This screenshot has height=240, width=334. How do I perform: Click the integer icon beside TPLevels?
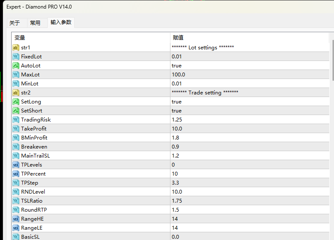coord(16,165)
